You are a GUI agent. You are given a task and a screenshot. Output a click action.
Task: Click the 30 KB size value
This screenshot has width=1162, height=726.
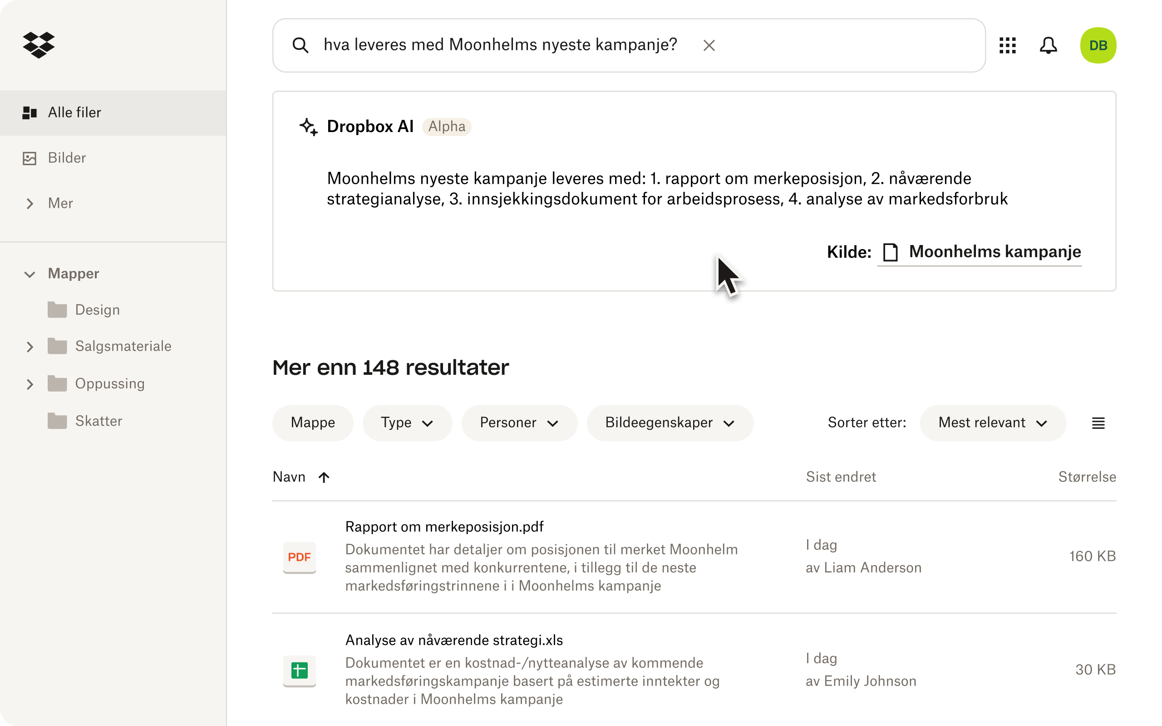point(1095,669)
